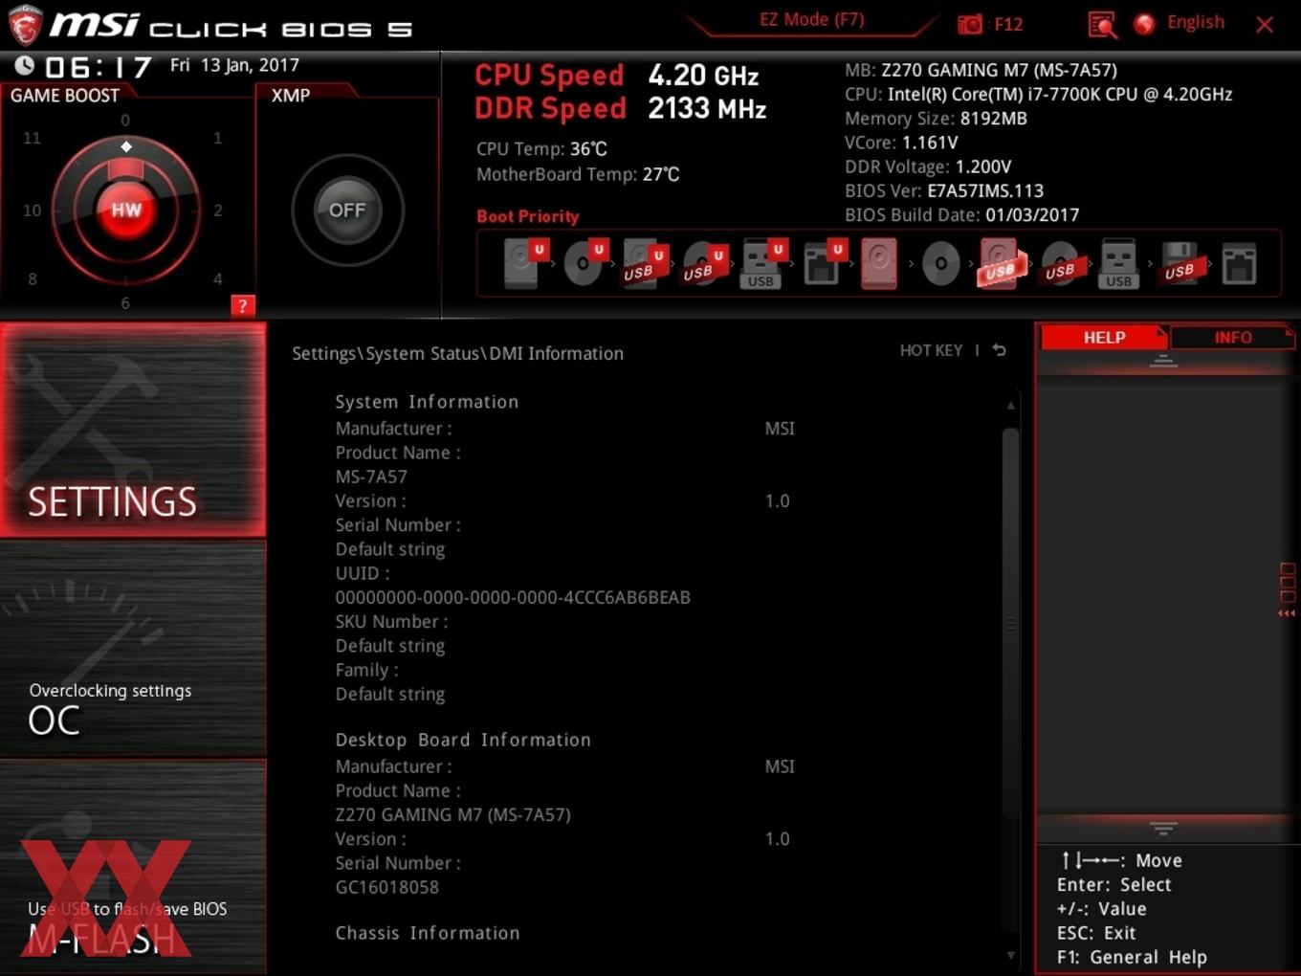
Task: Toggle the XMP OFF button
Action: click(x=347, y=210)
